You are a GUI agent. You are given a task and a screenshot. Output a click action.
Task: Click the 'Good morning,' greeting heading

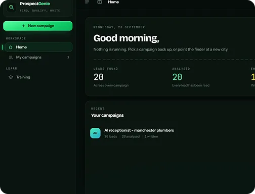(126, 38)
